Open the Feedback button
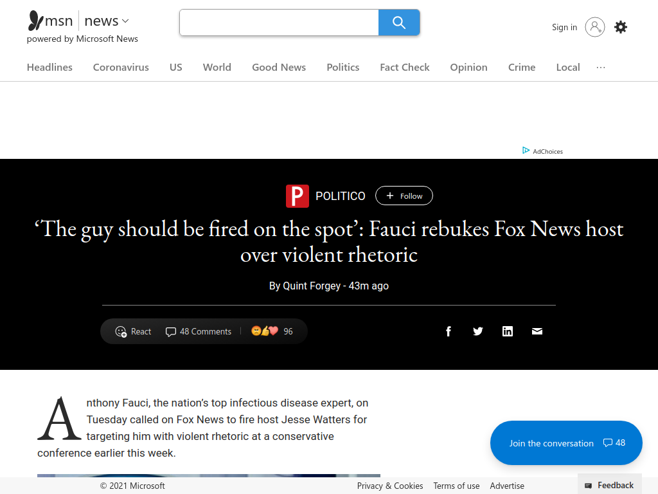The image size is (658, 494). tap(609, 485)
